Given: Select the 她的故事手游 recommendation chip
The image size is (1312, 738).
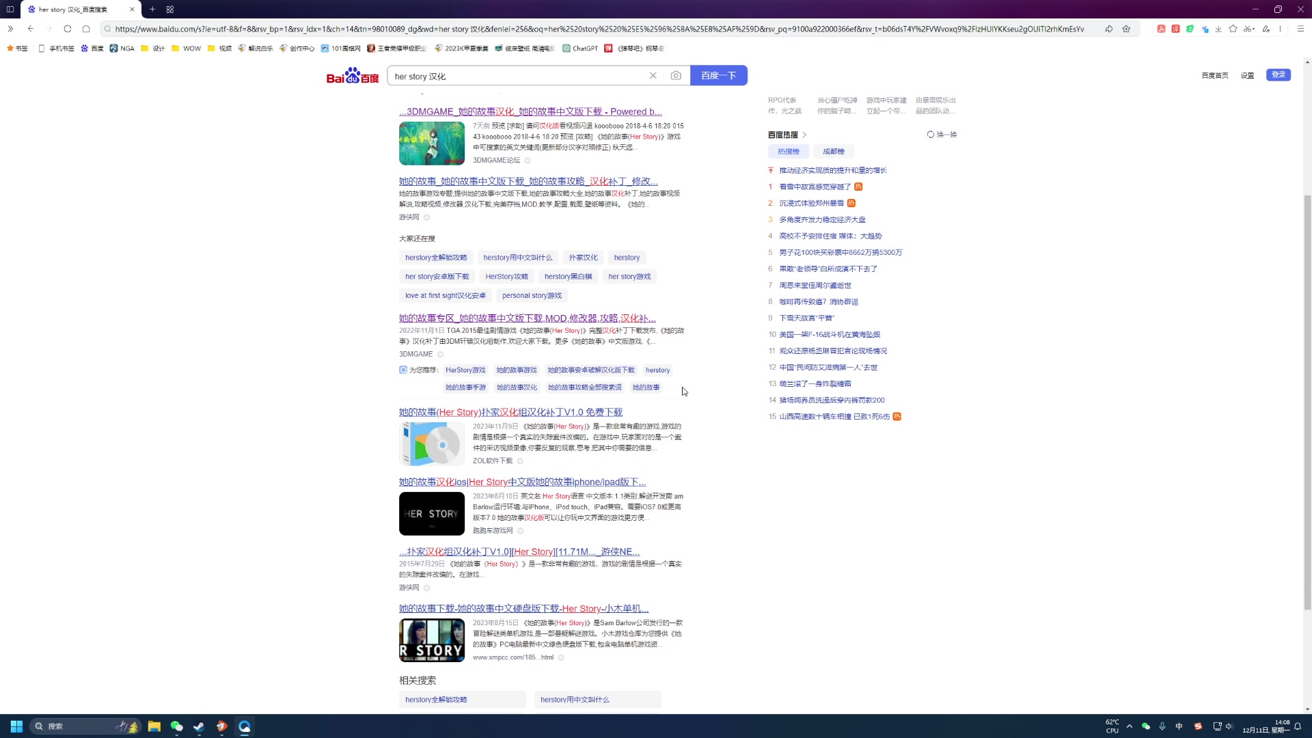Looking at the screenshot, I should pos(465,387).
